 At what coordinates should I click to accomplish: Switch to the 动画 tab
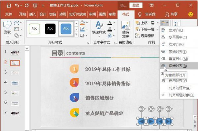coord(62,14)
